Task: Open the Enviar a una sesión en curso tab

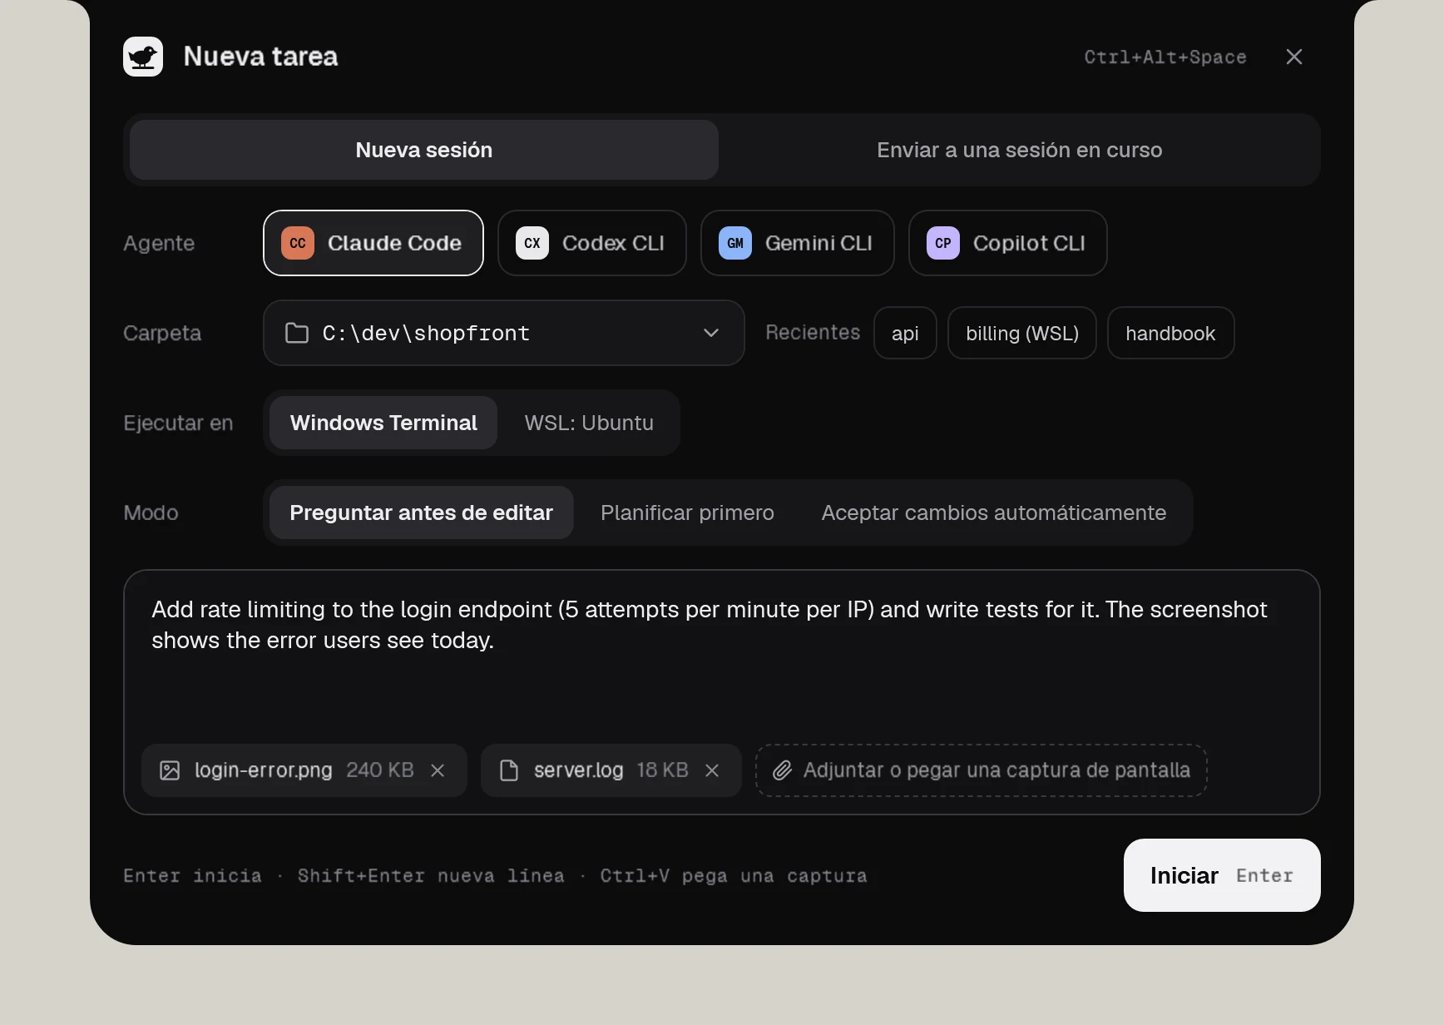Action: point(1019,150)
